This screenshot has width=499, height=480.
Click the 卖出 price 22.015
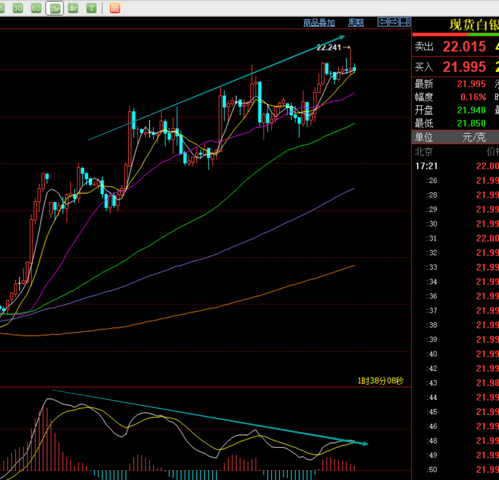pyautogui.click(x=464, y=47)
